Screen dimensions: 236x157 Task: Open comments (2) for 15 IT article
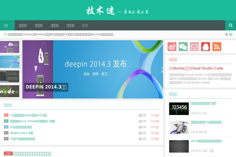pos(142,139)
